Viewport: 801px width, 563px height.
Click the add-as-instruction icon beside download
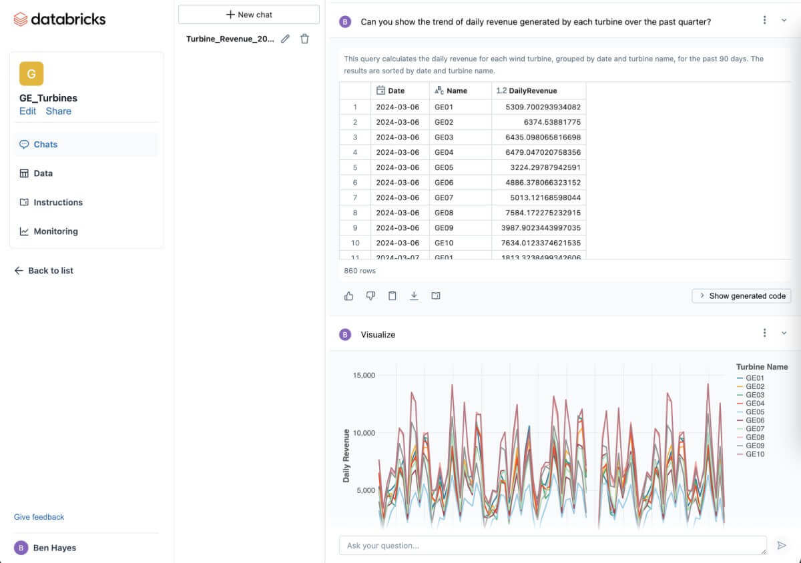coord(436,296)
